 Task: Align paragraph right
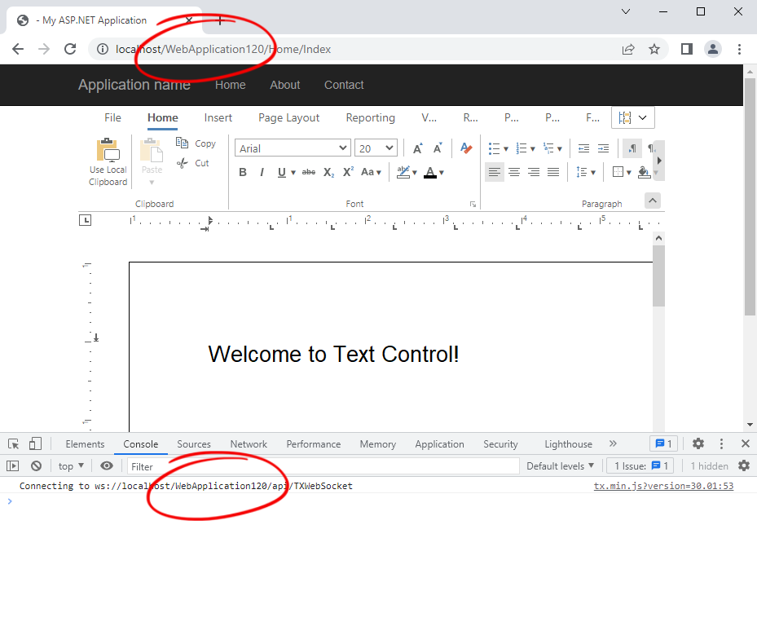[x=534, y=172]
